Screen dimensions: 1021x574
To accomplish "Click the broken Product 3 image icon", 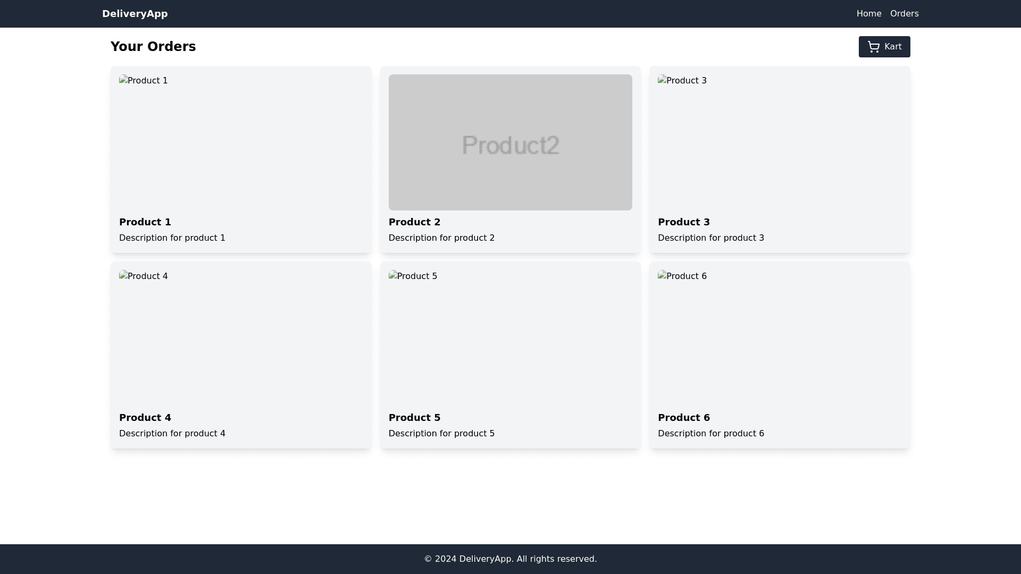I will (662, 80).
